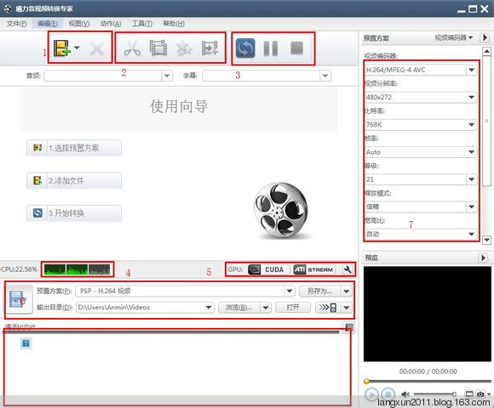
Task: Expand the 缩放模式 zoom mode dropdown
Action: (471, 207)
